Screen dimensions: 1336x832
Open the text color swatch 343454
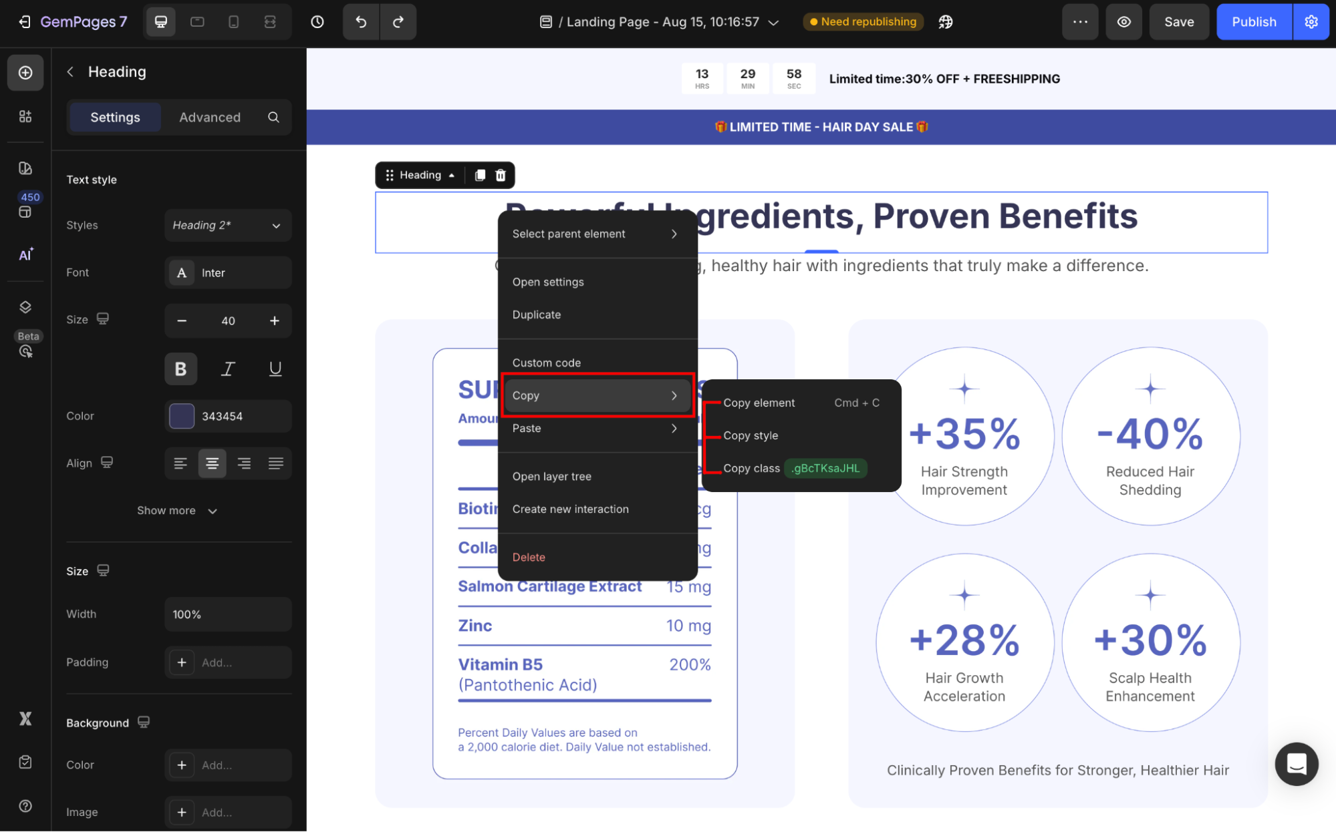click(182, 416)
